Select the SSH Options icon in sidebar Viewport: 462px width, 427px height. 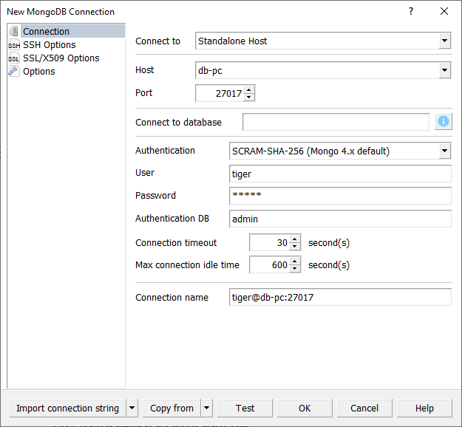14,45
